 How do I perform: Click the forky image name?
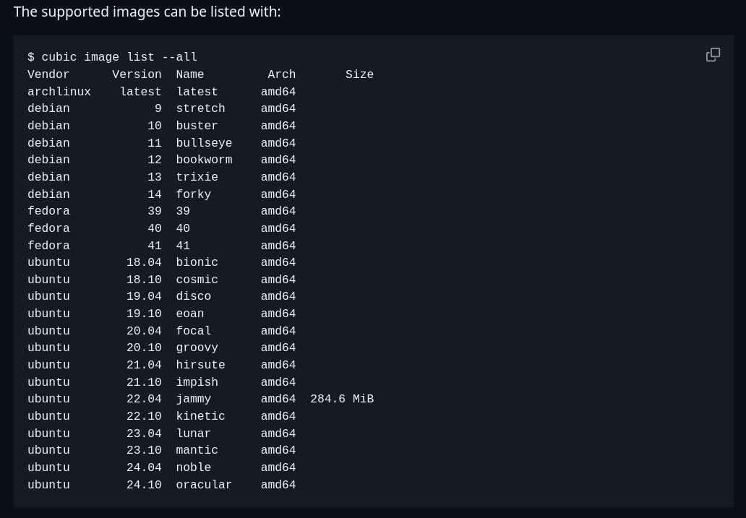click(194, 194)
